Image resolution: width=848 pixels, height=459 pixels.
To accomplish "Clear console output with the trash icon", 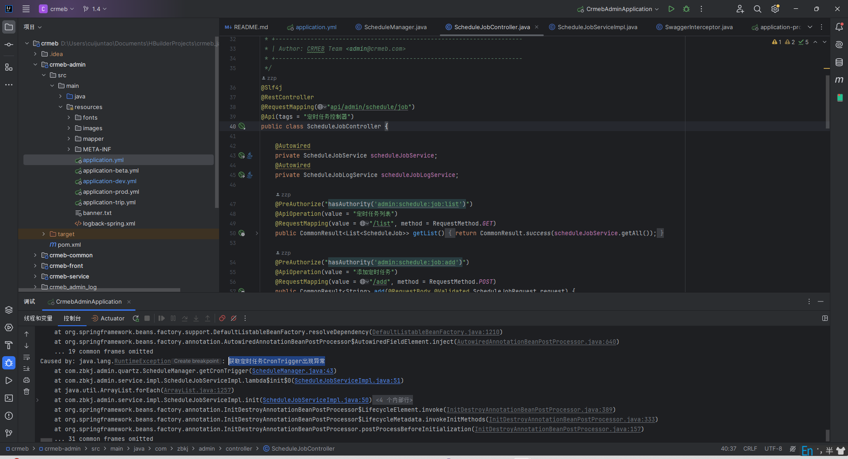I will pyautogui.click(x=26, y=391).
